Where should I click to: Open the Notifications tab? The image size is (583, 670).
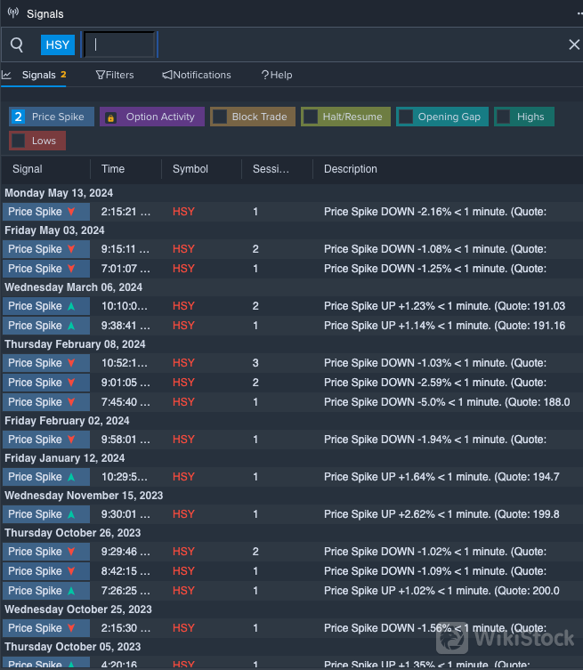(x=197, y=75)
